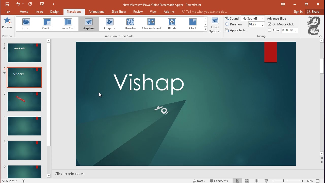Choose the Dissolve transition

(x=131, y=24)
